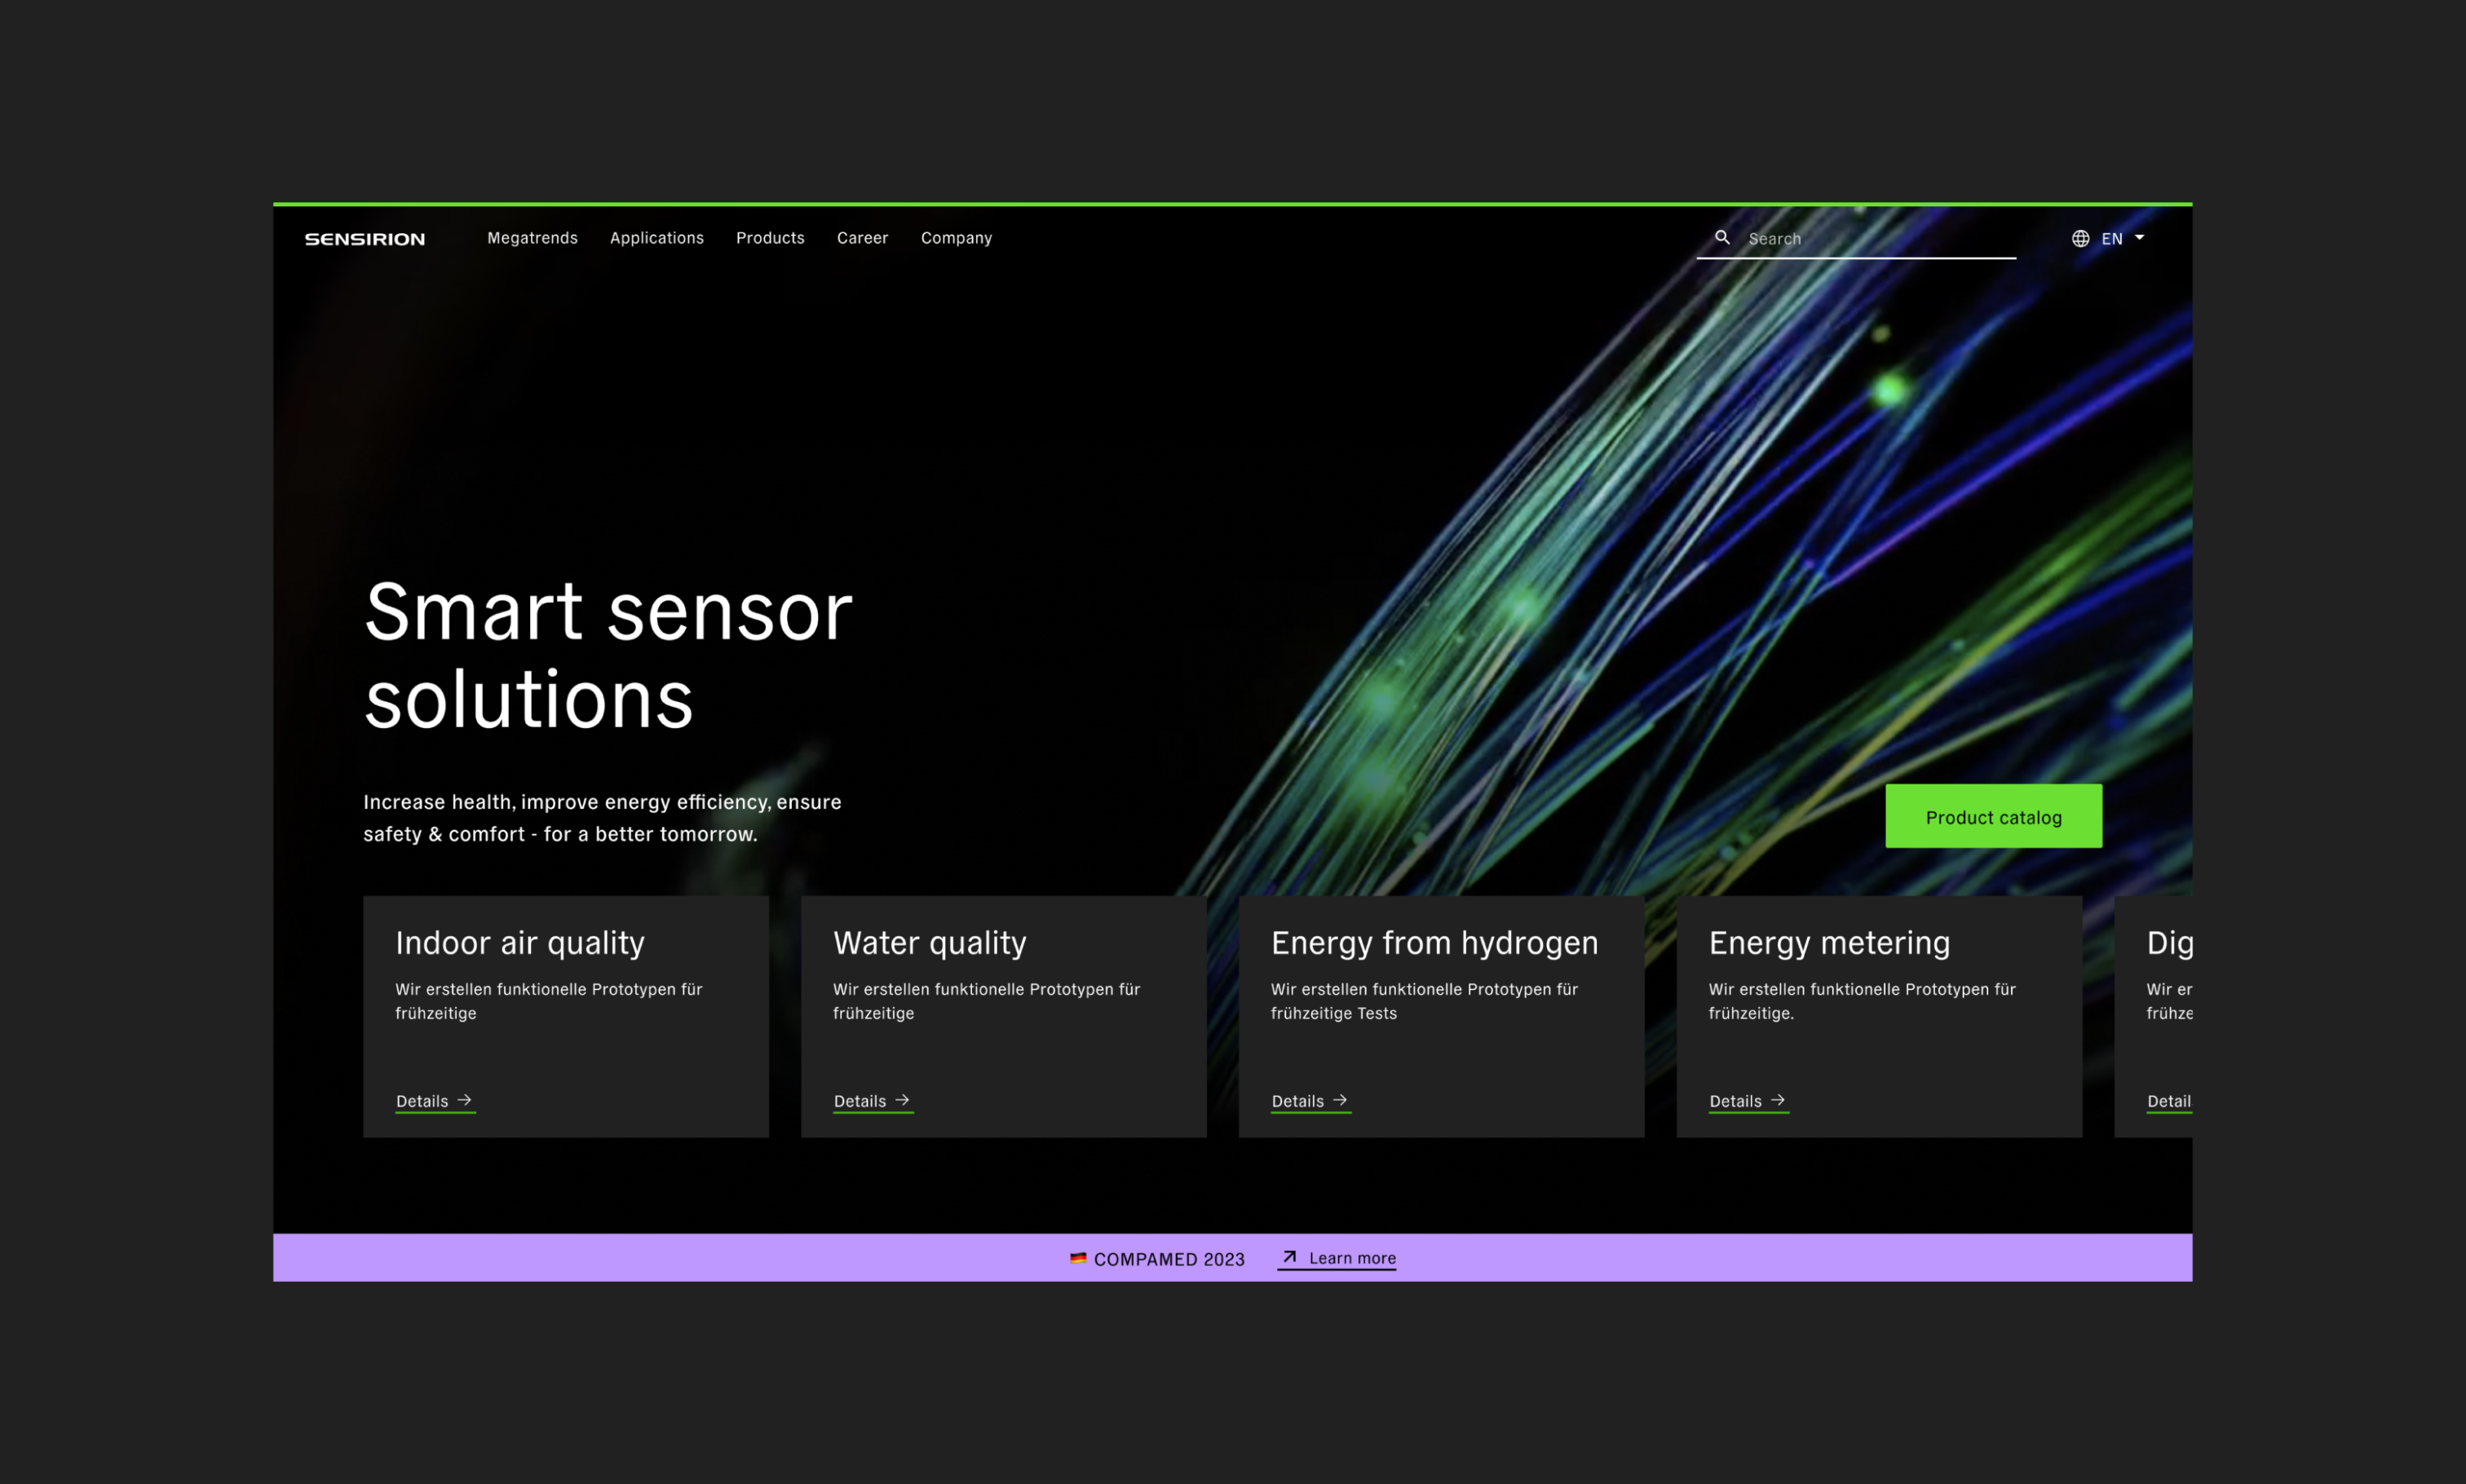The image size is (2466, 1484).
Task: Click arrow icon on Energy metering card
Action: click(1778, 1100)
